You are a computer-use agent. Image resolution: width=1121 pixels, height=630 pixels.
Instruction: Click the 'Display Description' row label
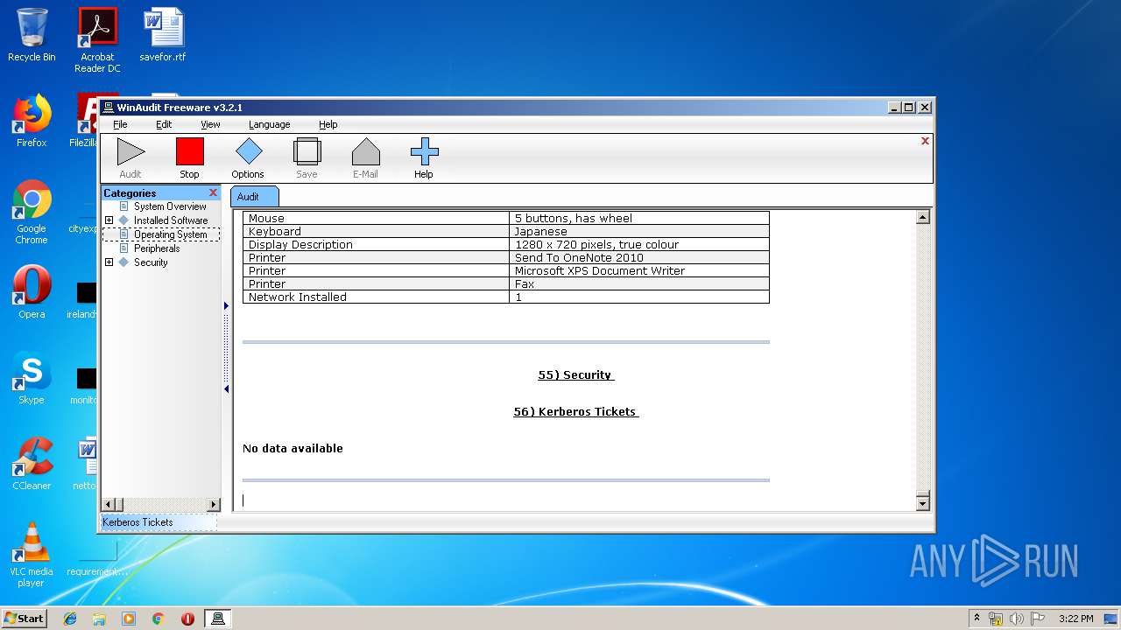coord(300,244)
